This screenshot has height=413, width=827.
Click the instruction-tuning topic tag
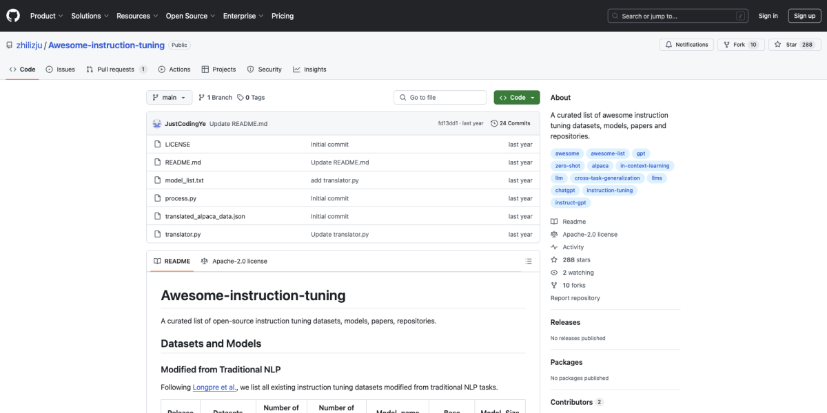click(609, 190)
